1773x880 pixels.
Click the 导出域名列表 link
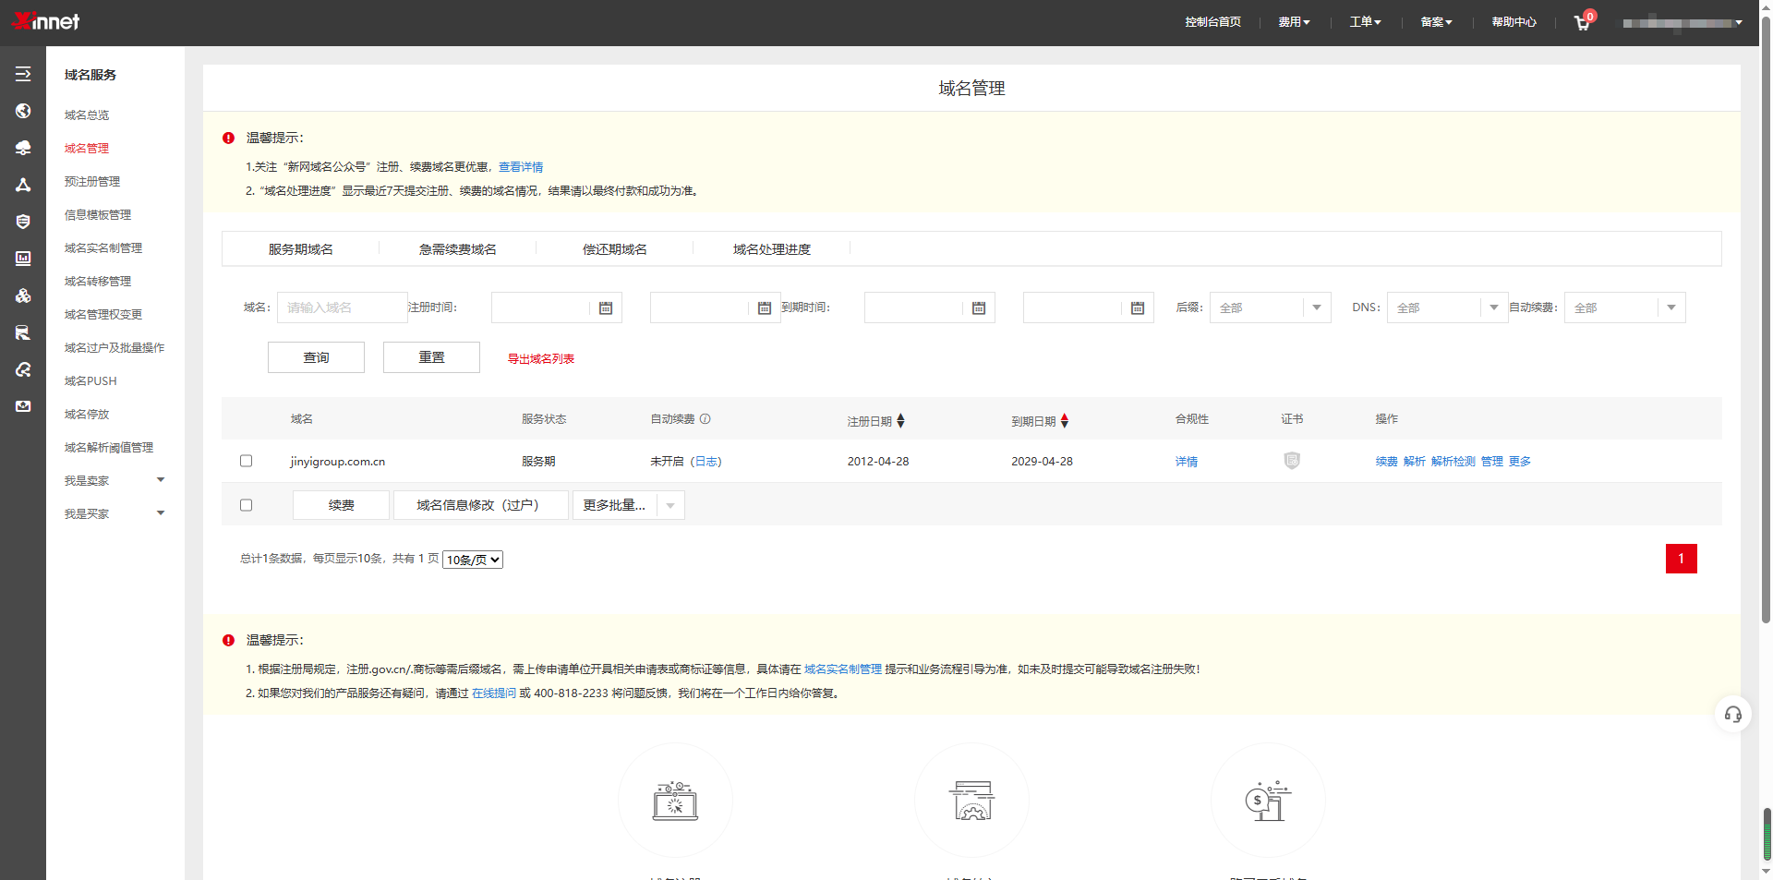tap(539, 358)
